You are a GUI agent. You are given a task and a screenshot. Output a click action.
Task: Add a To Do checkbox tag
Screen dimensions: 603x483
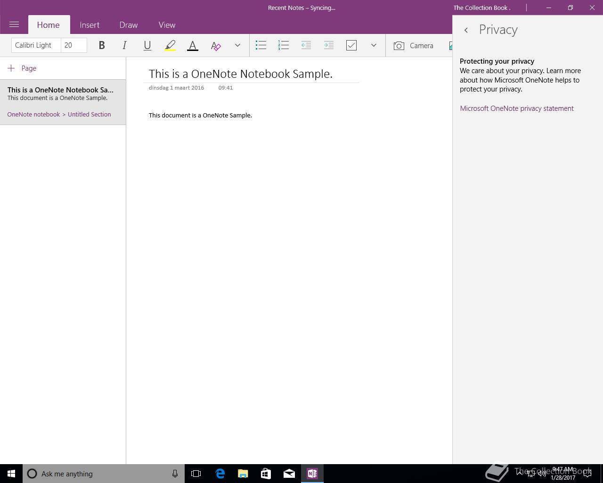pyautogui.click(x=351, y=45)
